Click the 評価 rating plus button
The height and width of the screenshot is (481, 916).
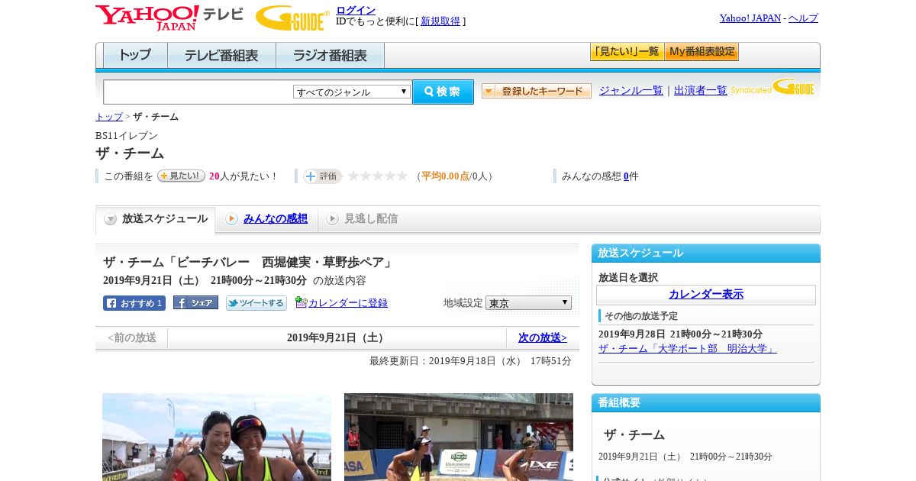tap(322, 176)
